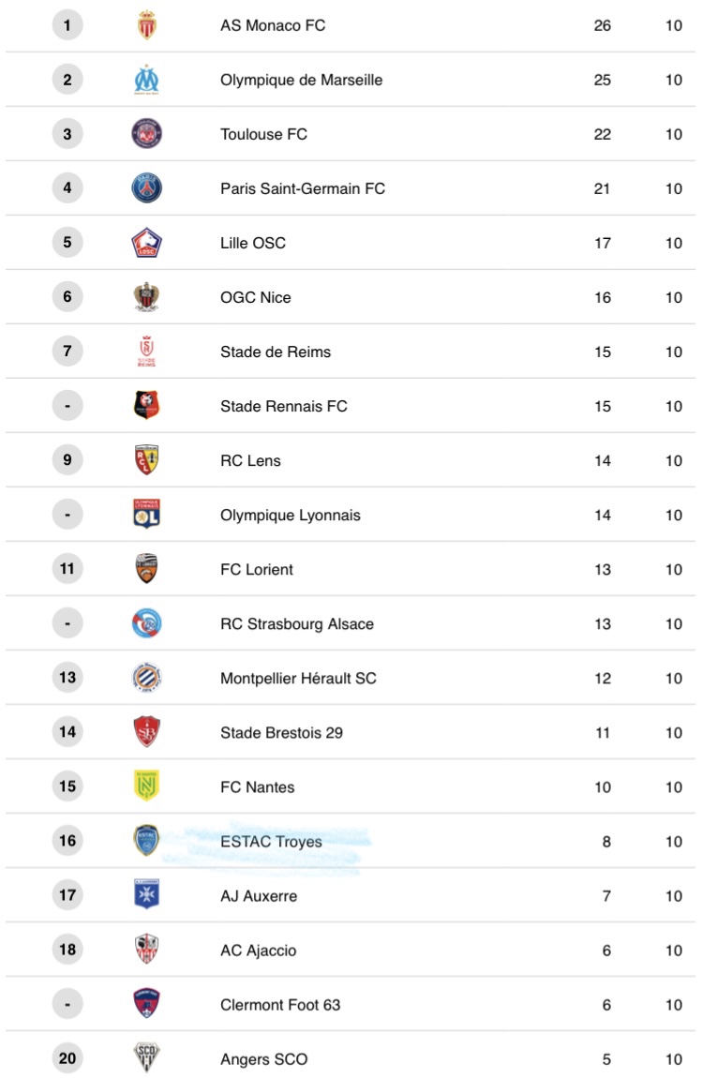
Task: Click the Angers SCO crest icon
Action: point(146,1058)
